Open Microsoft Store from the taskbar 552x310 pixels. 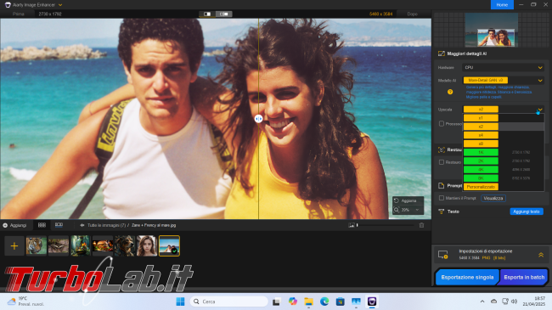point(340,302)
